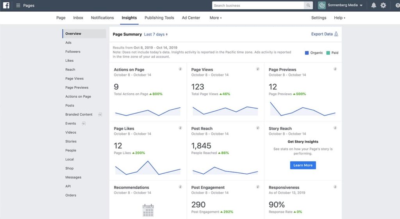
Task: Open Local in the sidebar
Action: point(70,159)
